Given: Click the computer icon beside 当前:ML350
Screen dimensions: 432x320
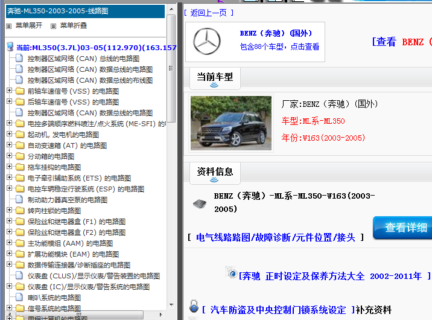Looking at the screenshot, I should point(10,47).
